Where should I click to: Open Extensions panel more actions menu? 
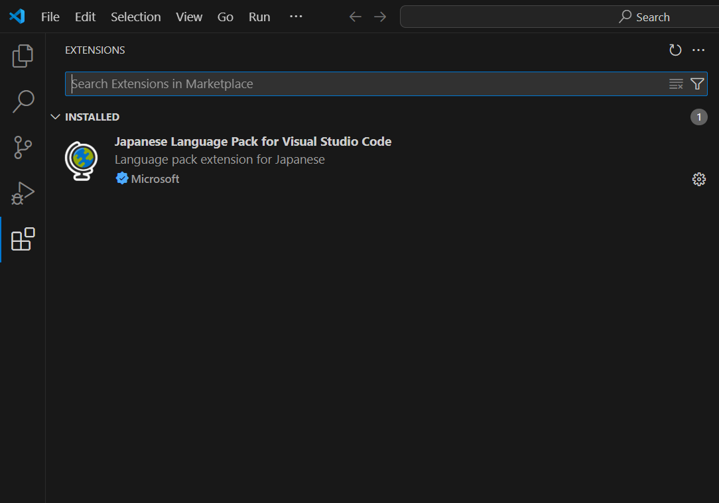pyautogui.click(x=698, y=50)
